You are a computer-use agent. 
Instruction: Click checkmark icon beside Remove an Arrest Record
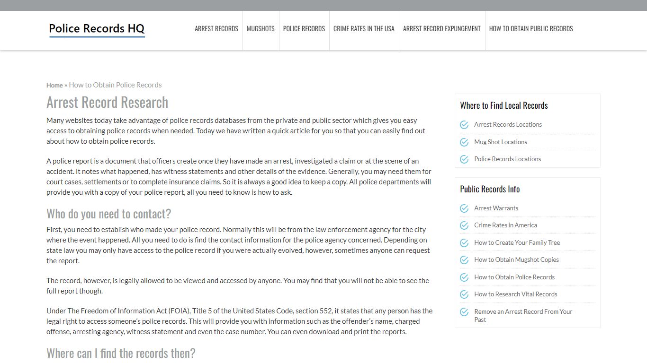464,312
